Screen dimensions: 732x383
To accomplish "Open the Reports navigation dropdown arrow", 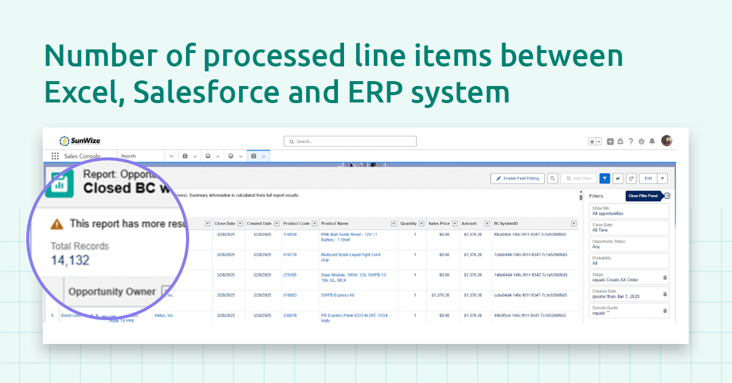I will (171, 156).
